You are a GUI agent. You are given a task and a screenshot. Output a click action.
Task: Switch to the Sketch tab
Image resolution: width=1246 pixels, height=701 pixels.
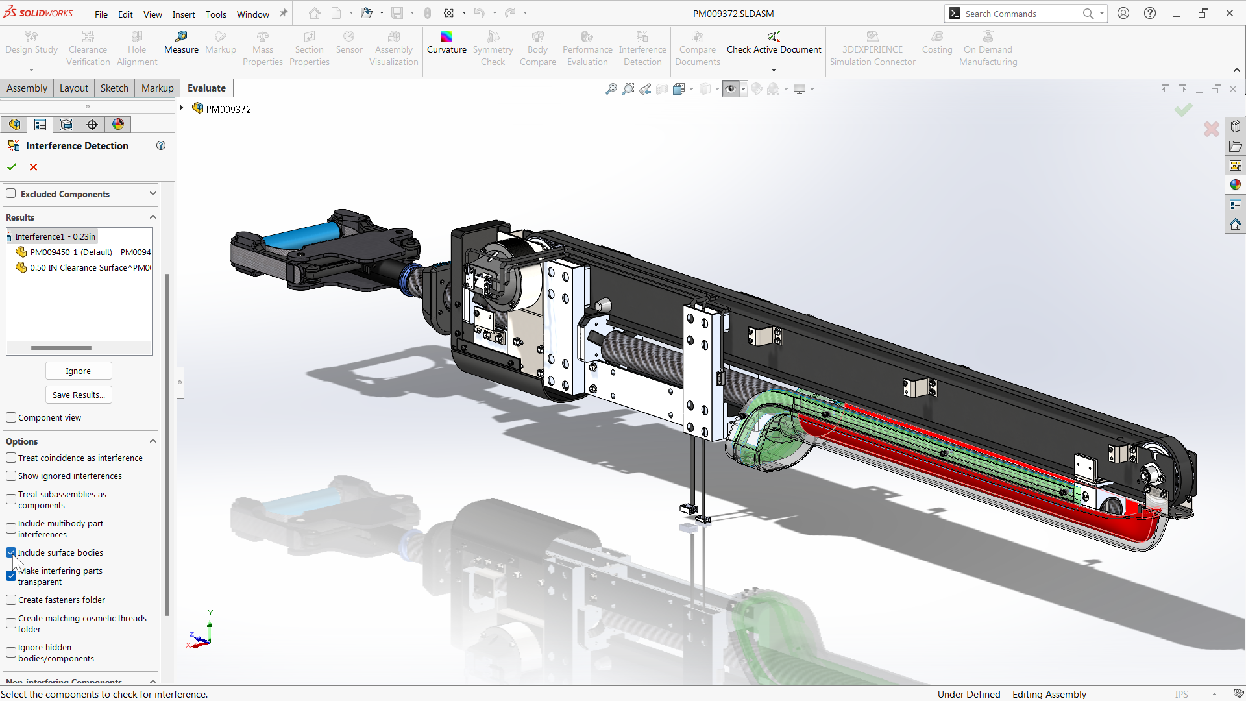coord(114,88)
